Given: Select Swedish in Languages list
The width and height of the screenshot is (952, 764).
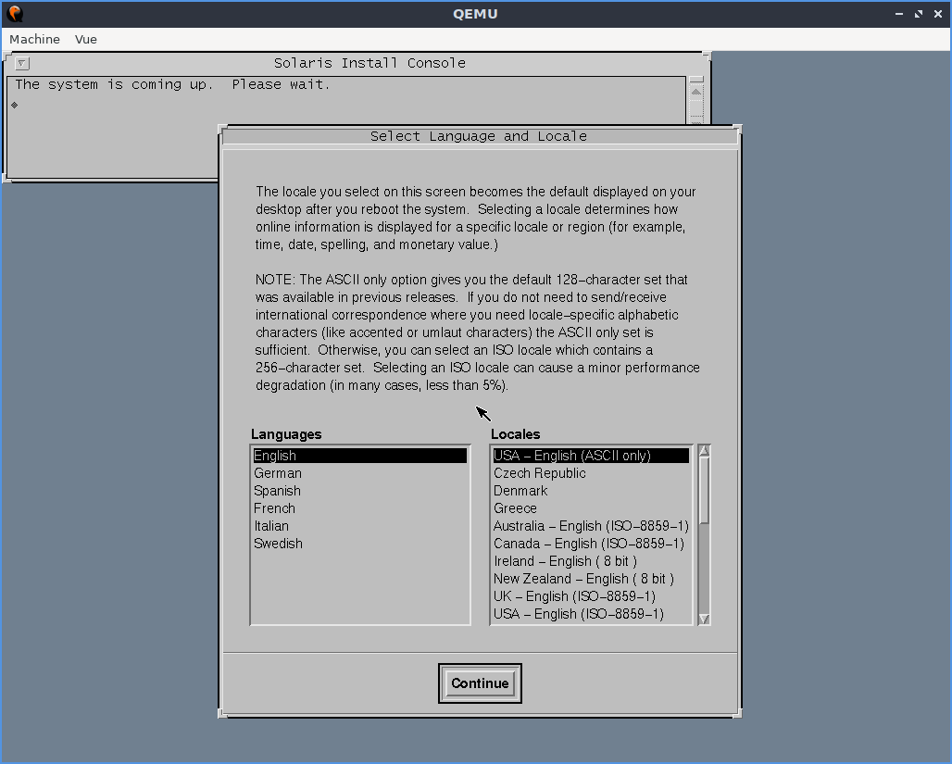Looking at the screenshot, I should [x=360, y=544].
